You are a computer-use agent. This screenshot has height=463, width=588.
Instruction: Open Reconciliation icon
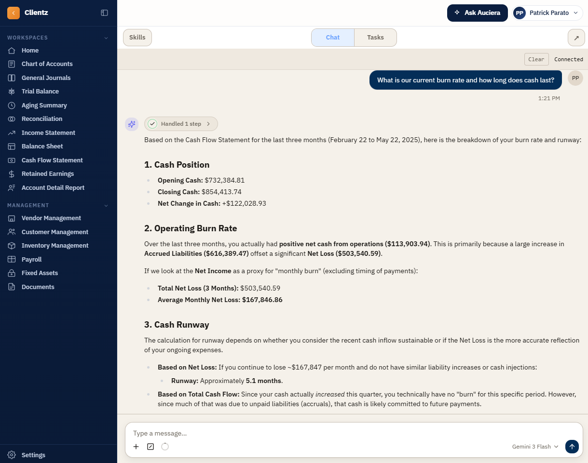12,119
